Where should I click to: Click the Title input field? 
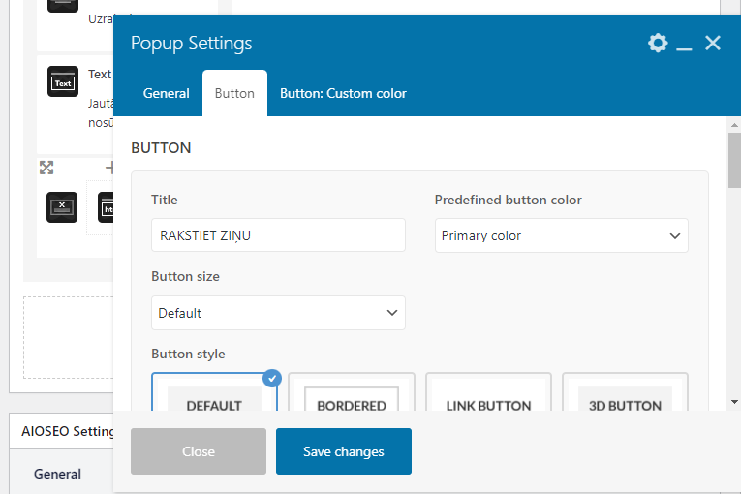tap(278, 235)
